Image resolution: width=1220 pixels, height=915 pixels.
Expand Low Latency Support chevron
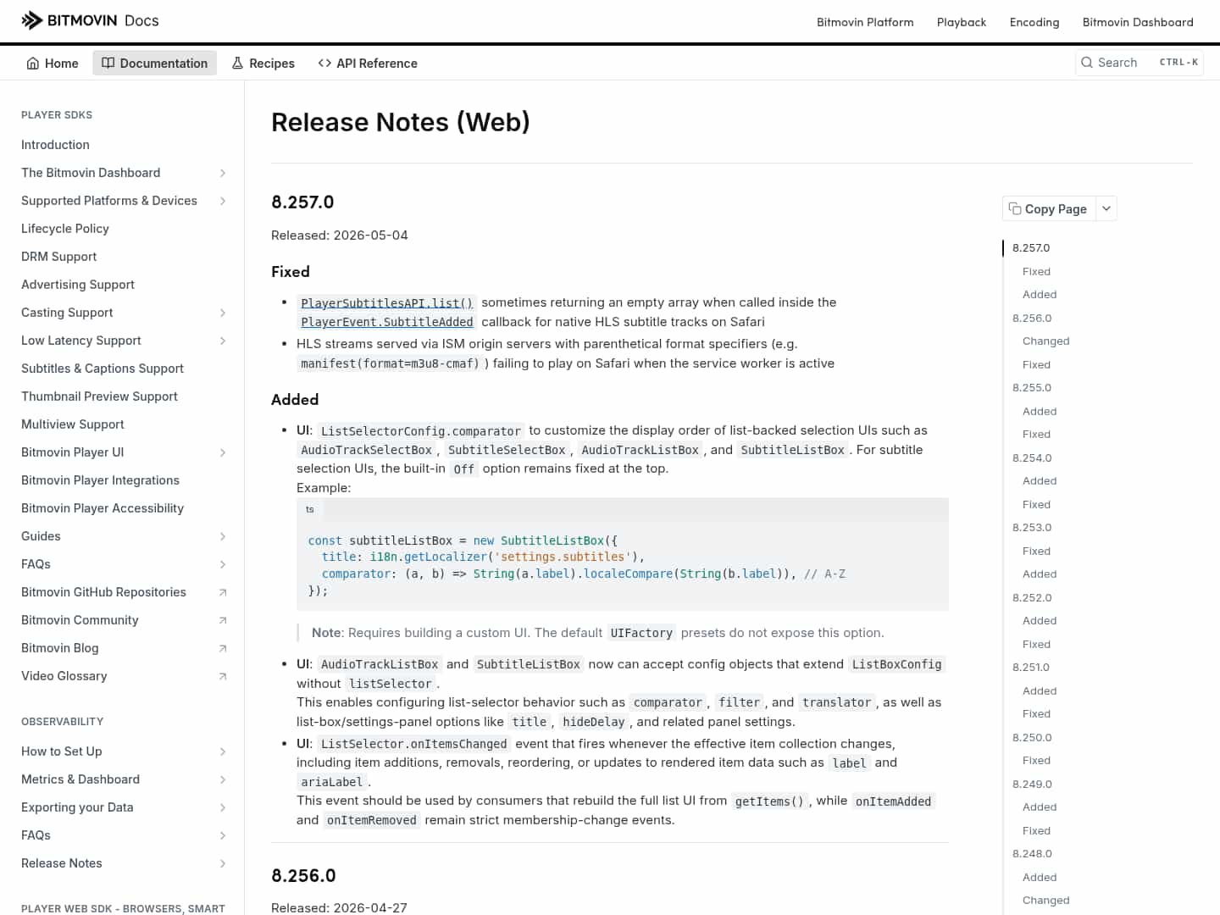pos(223,341)
